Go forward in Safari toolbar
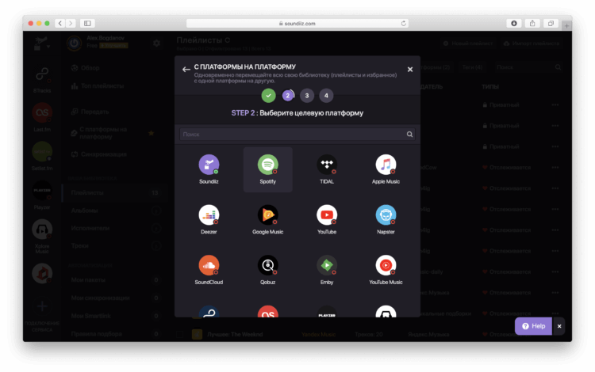 [x=71, y=24]
